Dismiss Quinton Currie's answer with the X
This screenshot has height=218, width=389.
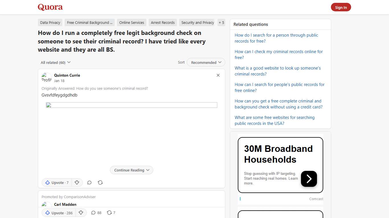(218, 75)
